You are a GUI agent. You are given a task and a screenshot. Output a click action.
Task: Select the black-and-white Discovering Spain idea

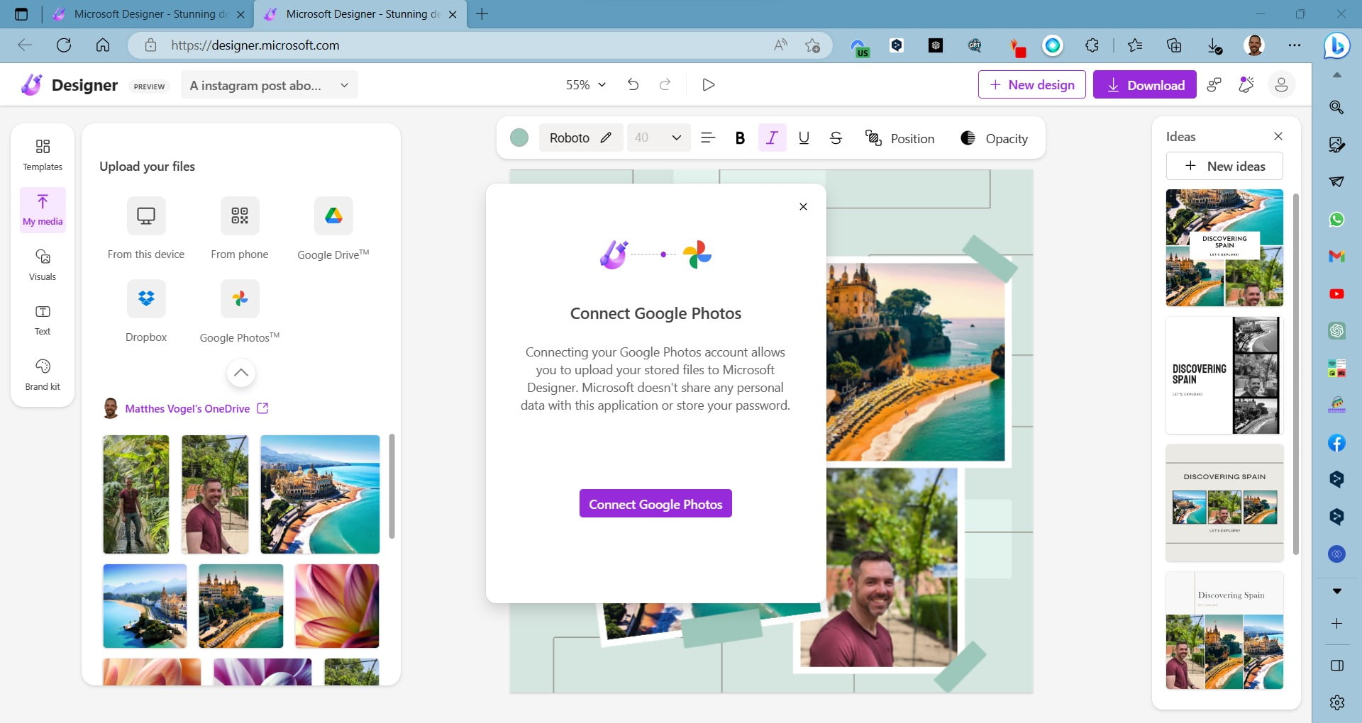pyautogui.click(x=1224, y=375)
